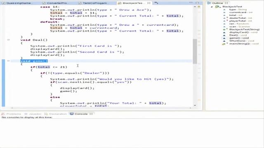Click the 'First Card is' println line
Image resolution: width=264 pixels, height=148 pixels.
(76, 46)
